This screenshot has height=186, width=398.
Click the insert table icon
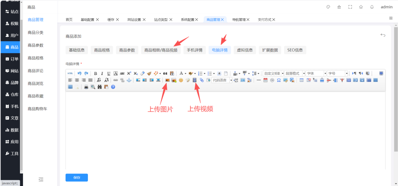(302, 80)
